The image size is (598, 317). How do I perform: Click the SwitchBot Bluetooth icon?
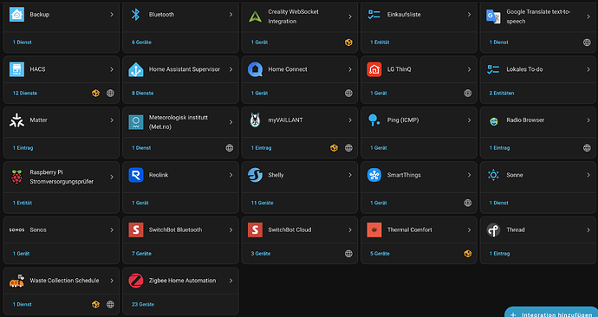[136, 230]
